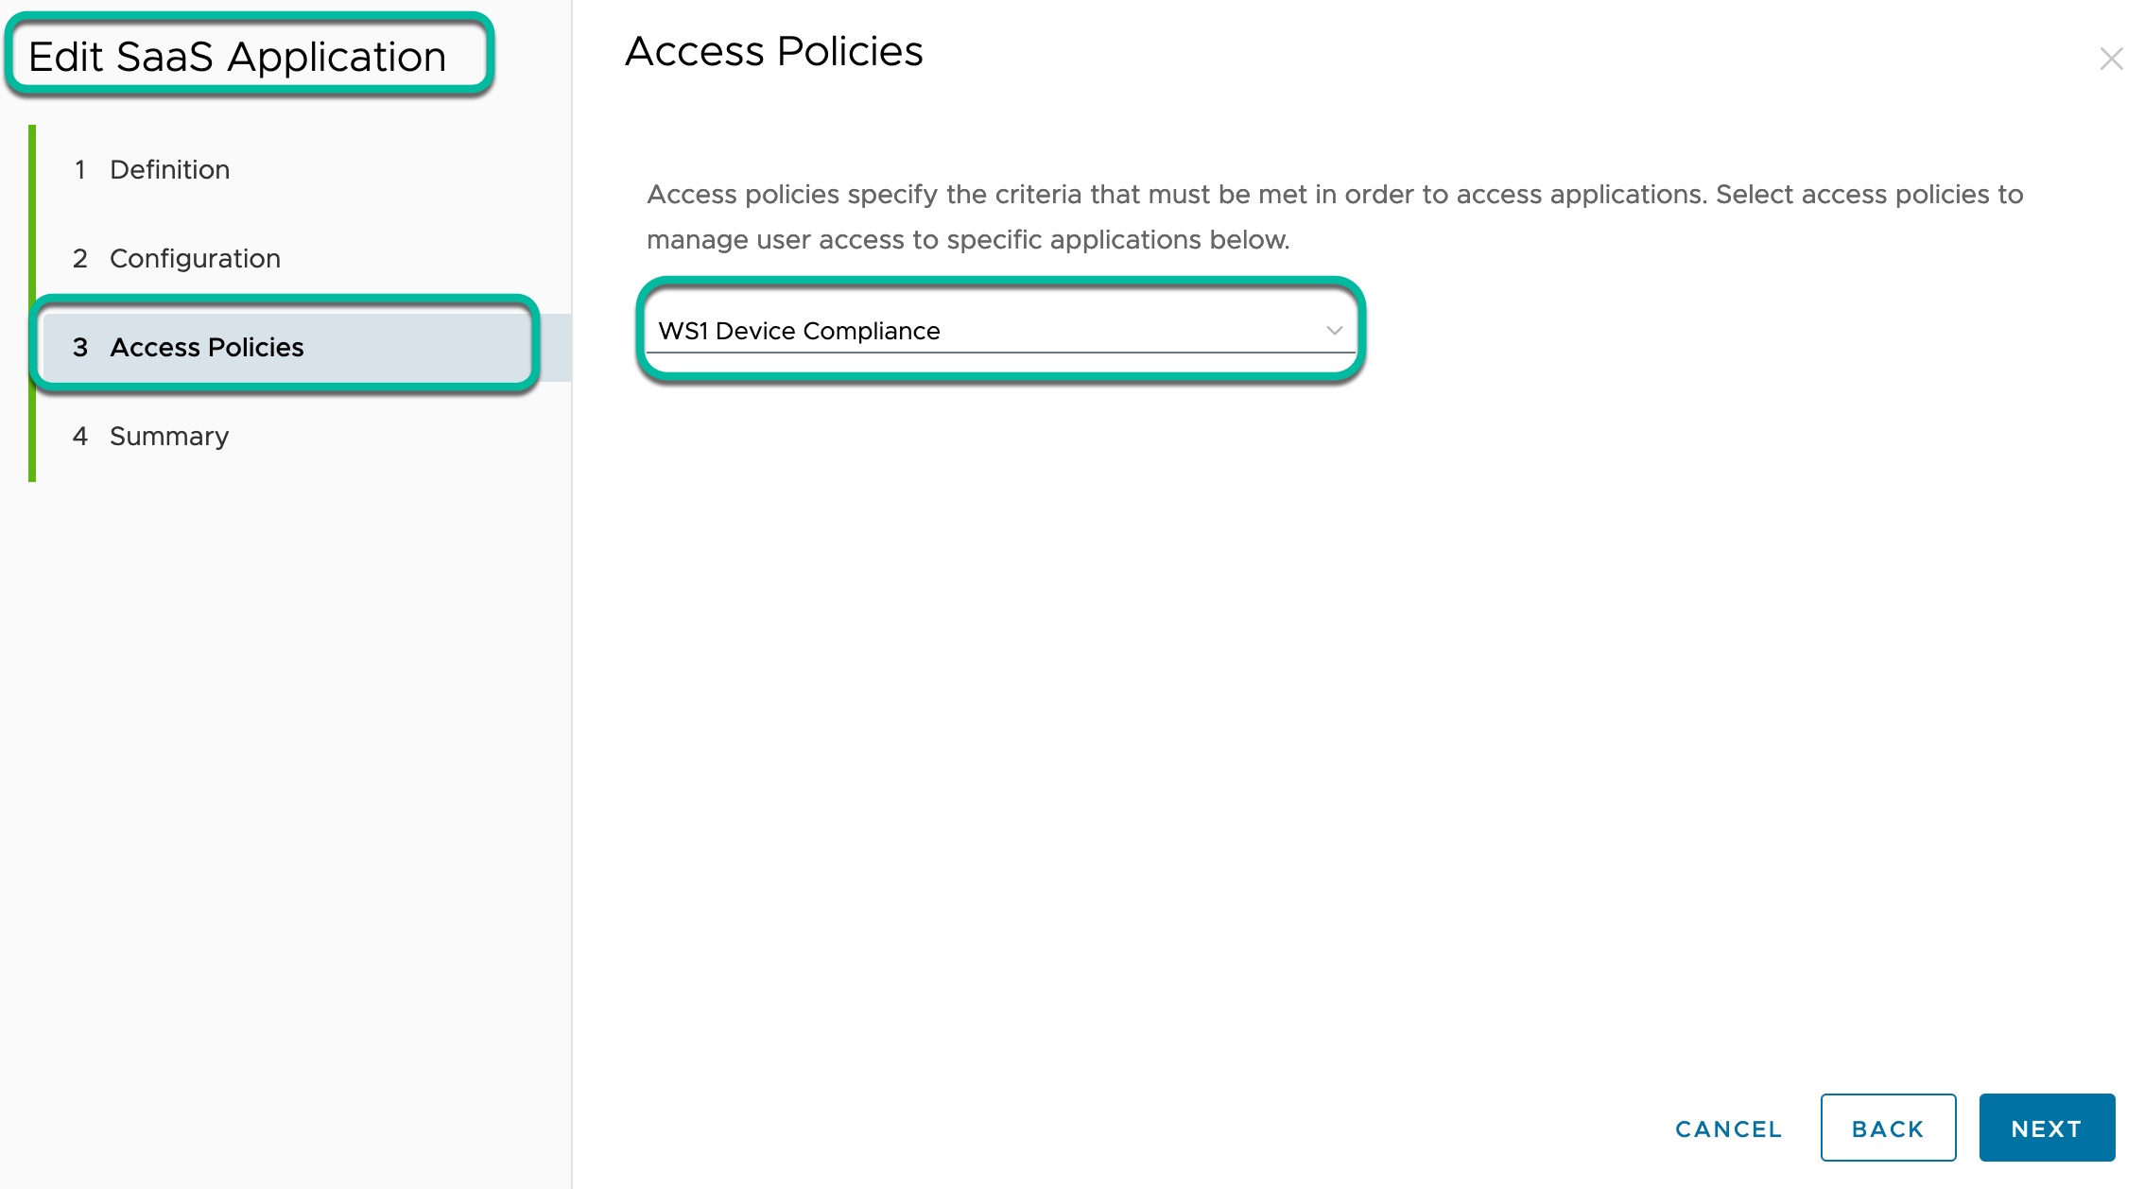Go to the Definition step
This screenshot has width=2144, height=1189.
(169, 169)
